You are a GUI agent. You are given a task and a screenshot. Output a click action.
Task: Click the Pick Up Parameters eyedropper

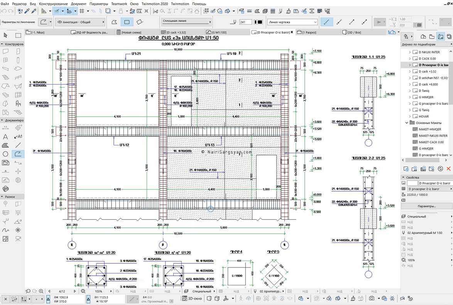click(27, 11)
